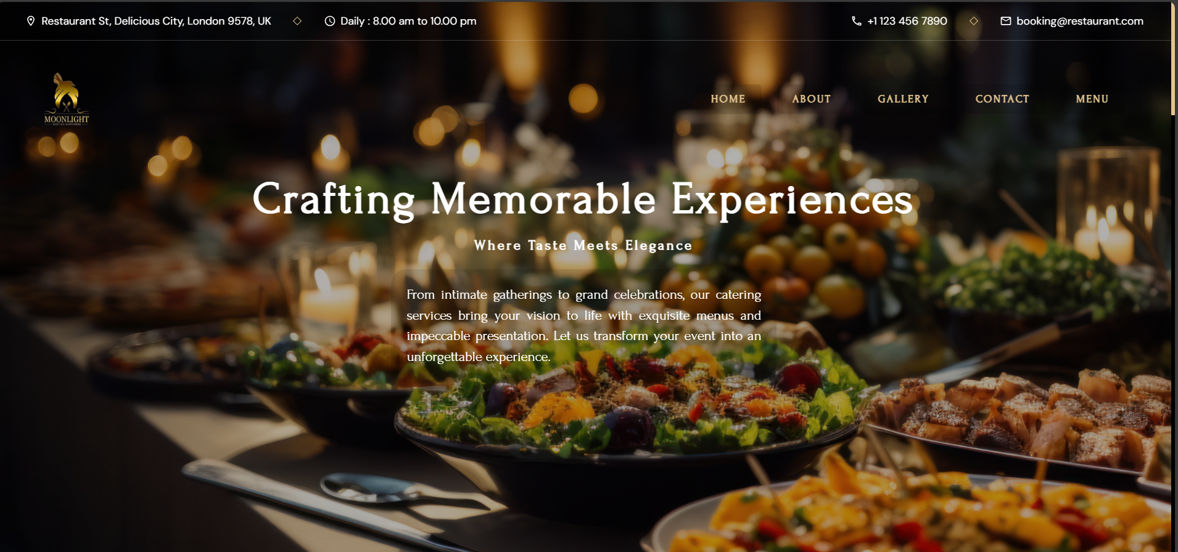Click the Crafting Memorable Experiences heading
This screenshot has width=1178, height=552.
click(x=582, y=200)
